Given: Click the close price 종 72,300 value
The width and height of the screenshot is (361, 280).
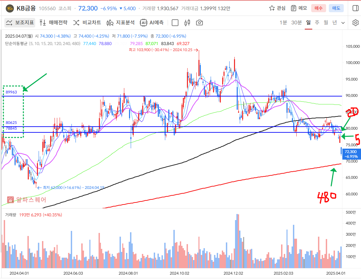Looking at the screenshot, I should tap(168, 36).
